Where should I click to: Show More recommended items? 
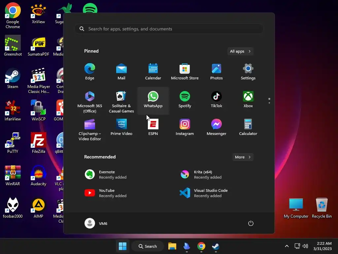click(243, 157)
